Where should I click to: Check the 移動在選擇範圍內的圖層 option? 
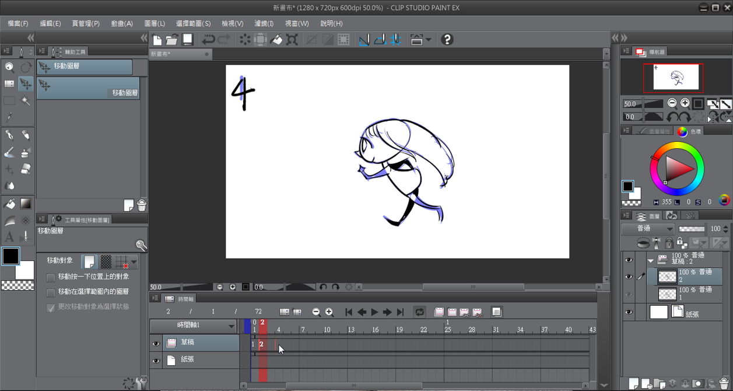pos(51,292)
